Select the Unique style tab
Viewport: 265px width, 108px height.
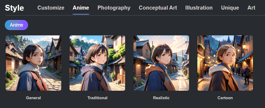click(x=230, y=8)
